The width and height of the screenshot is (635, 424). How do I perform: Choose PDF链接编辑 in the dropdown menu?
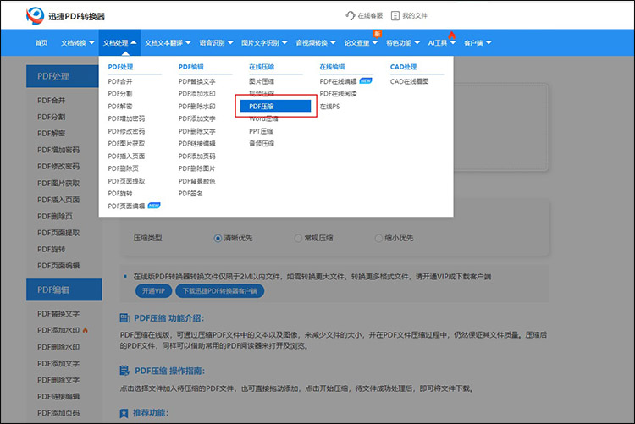click(x=196, y=143)
